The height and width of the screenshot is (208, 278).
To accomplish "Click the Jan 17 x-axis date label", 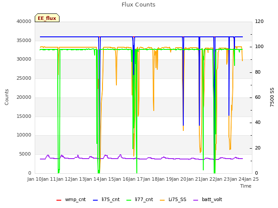I will coord(136,179).
